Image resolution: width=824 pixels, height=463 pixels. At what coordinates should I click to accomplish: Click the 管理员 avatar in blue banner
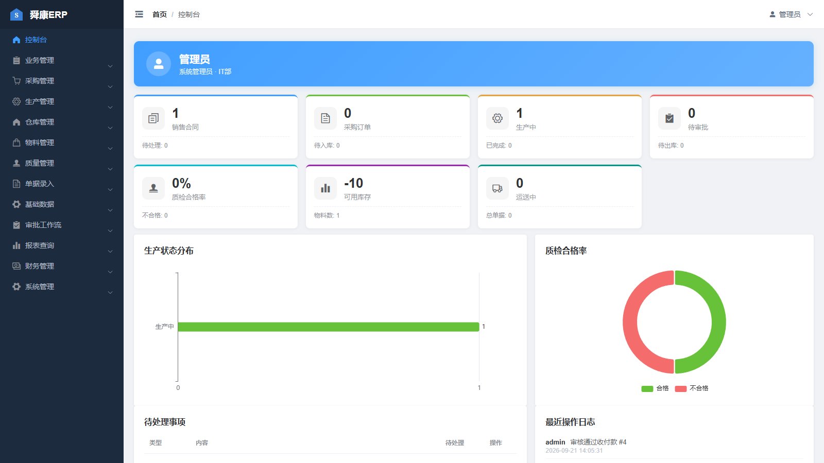[159, 64]
